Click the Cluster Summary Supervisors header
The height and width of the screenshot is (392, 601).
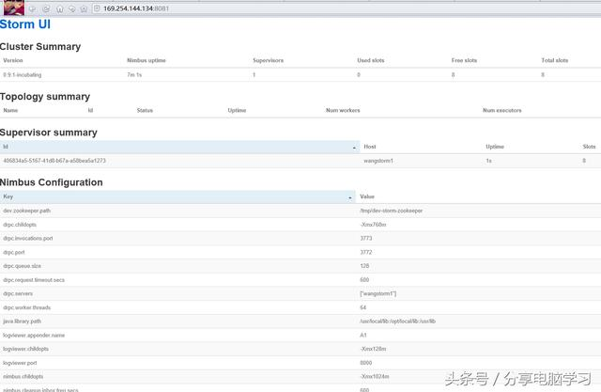click(269, 60)
